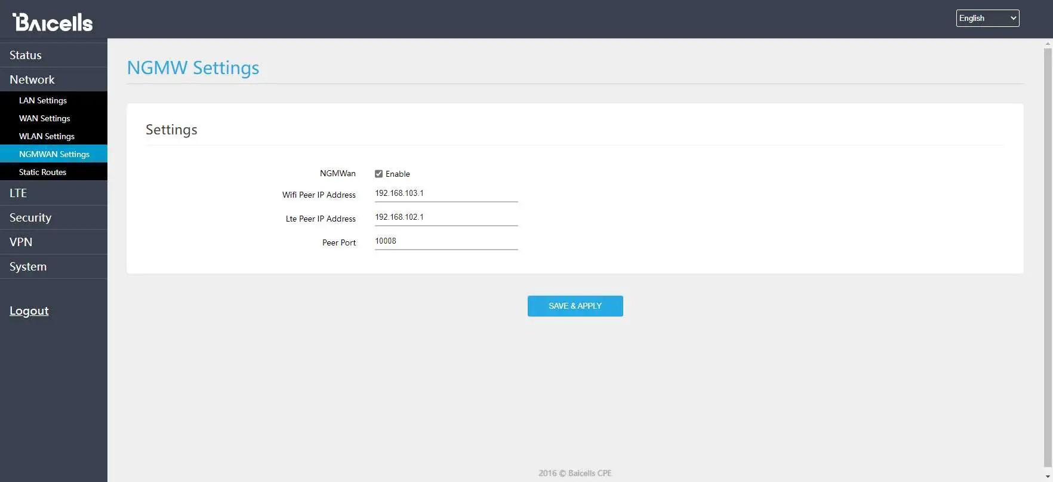Click the Wifi Peer IP Address label
Image resolution: width=1053 pixels, height=482 pixels.
click(319, 195)
